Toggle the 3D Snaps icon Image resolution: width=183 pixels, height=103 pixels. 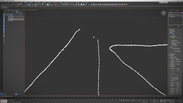(x=50, y=5)
